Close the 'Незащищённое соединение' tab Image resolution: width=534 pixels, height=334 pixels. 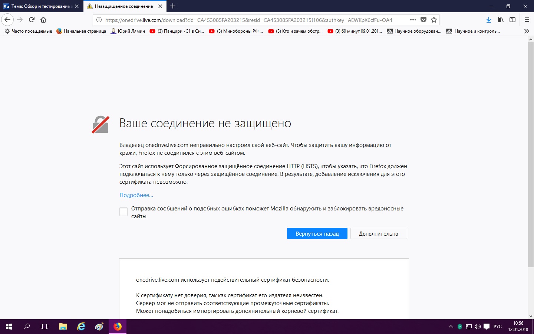[160, 6]
